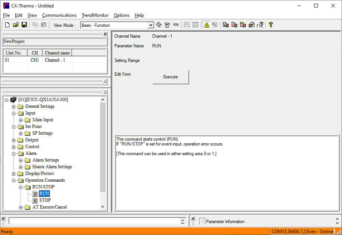Click the Channel name column header
The height and width of the screenshot is (235, 342).
[57, 53]
